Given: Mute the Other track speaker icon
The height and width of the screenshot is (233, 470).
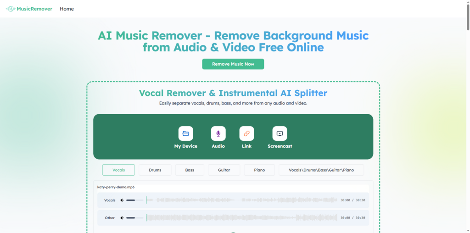Looking at the screenshot, I should (x=122, y=218).
